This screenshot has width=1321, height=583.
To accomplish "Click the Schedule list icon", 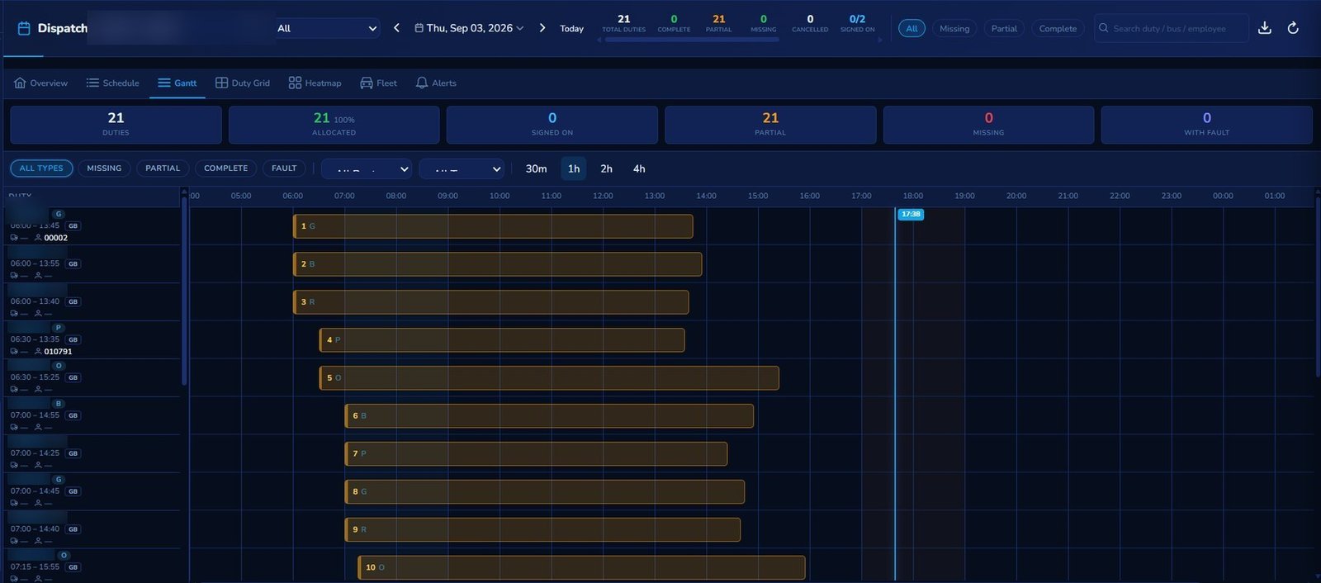I will coord(92,83).
